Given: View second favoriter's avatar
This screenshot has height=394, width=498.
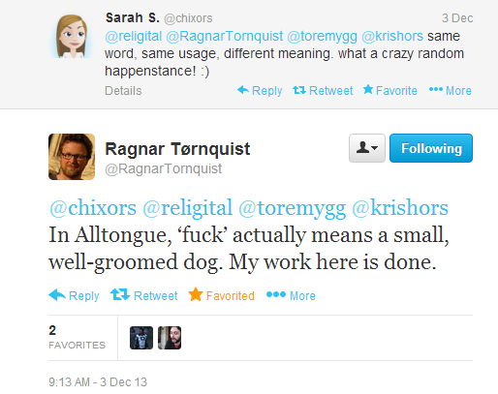Looking at the screenshot, I should [x=170, y=338].
